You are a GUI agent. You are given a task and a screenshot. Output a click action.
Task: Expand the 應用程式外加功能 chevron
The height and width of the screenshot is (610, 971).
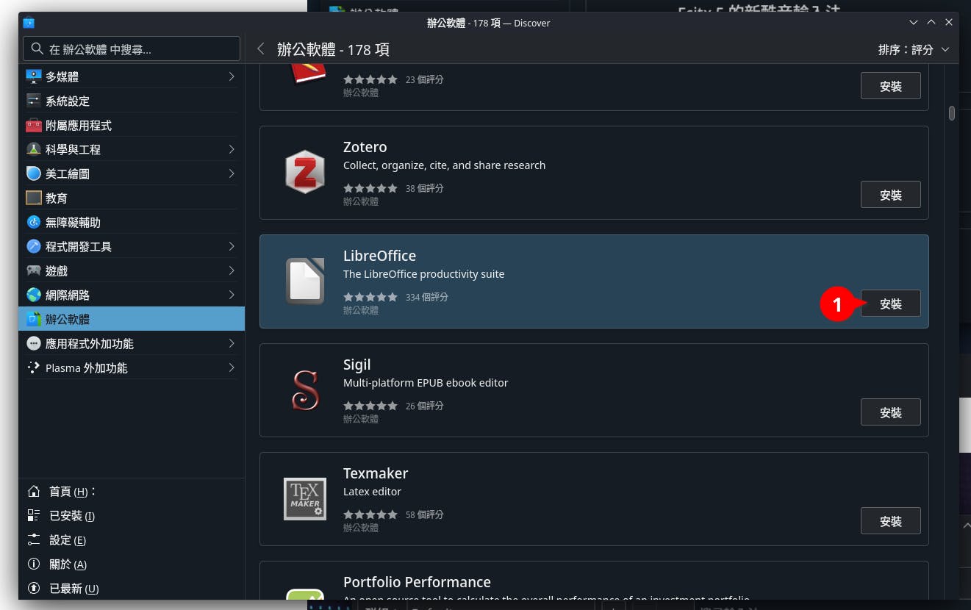(232, 343)
